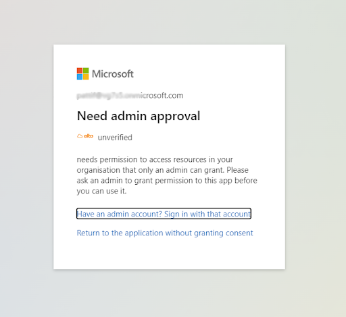Click the Microsoft four-square logo
Image resolution: width=346 pixels, height=317 pixels.
(x=82, y=74)
